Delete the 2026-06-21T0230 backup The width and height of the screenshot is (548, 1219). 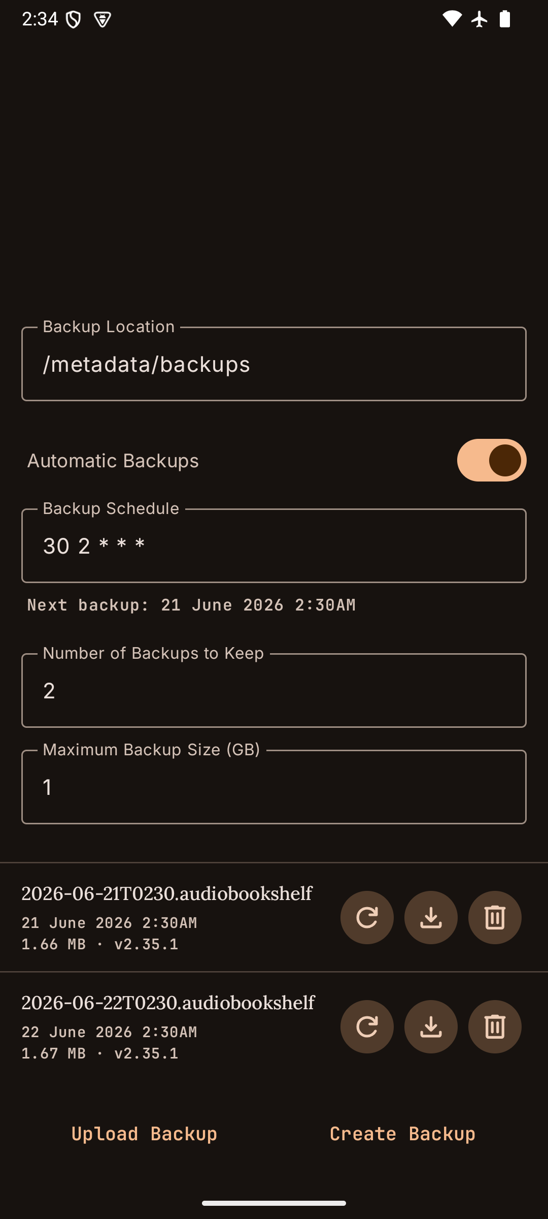click(495, 917)
